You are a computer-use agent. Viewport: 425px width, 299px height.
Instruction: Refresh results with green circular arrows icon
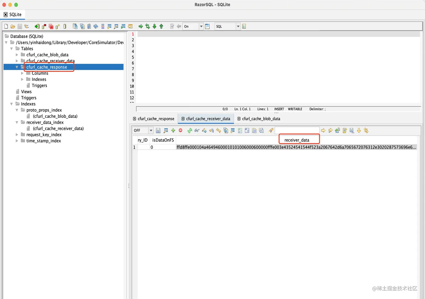[x=190, y=131]
